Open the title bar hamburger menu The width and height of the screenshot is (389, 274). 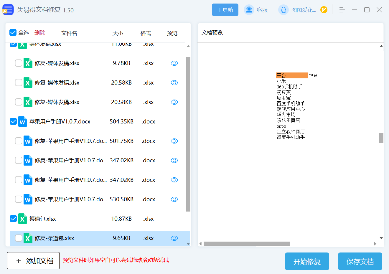pos(342,10)
